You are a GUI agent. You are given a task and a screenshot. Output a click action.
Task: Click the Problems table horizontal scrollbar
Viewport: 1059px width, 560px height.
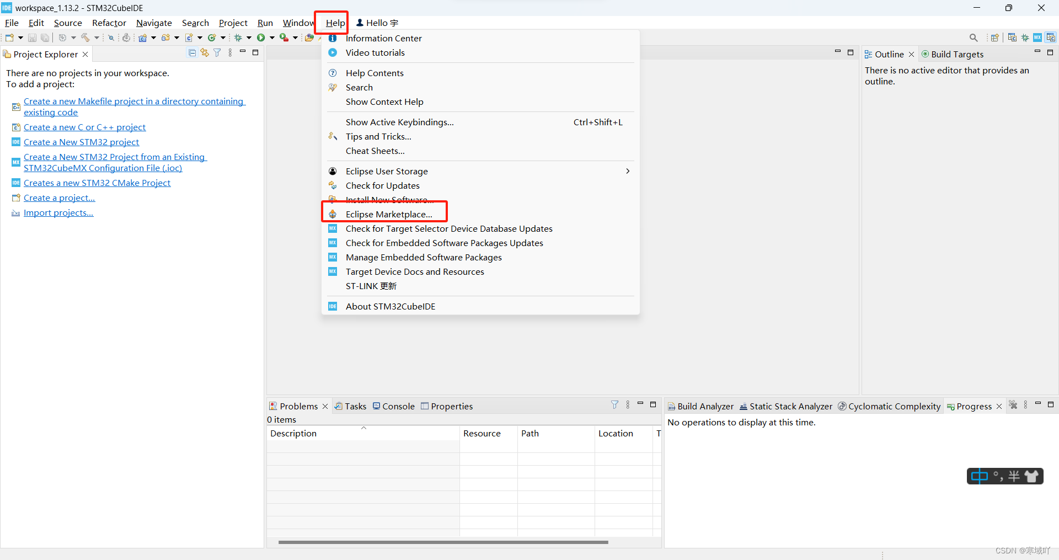click(x=443, y=542)
